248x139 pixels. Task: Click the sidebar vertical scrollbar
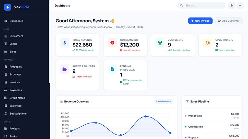pyautogui.click(x=50, y=41)
